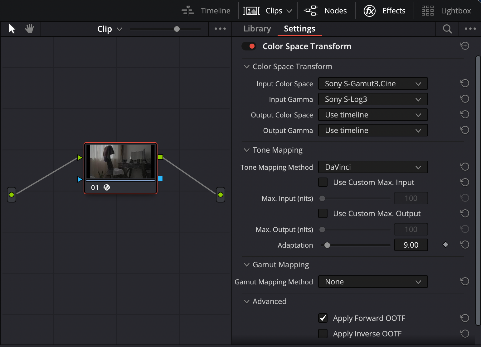The height and width of the screenshot is (347, 481).
Task: Select the hand pan tool
Action: pyautogui.click(x=29, y=29)
